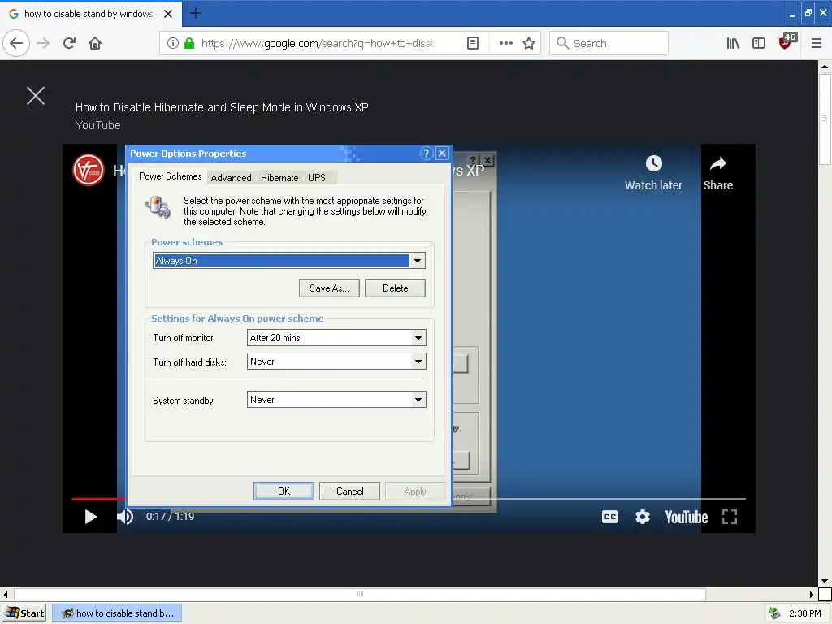
Task: Show sidebars icon in browser toolbar
Action: point(759,43)
